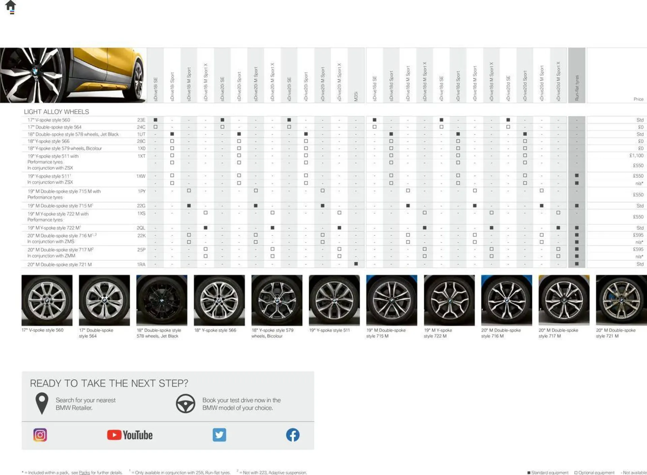
Task: Open the Packs link in the footnote
Action: click(84, 472)
